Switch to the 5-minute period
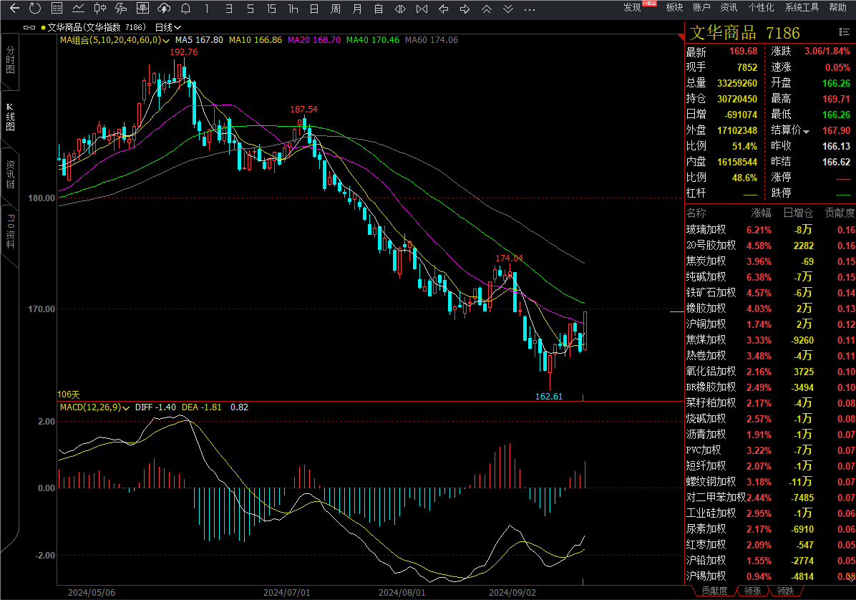 (250, 9)
